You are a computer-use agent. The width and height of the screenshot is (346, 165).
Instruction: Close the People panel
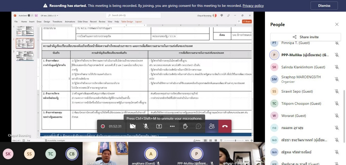(x=337, y=25)
